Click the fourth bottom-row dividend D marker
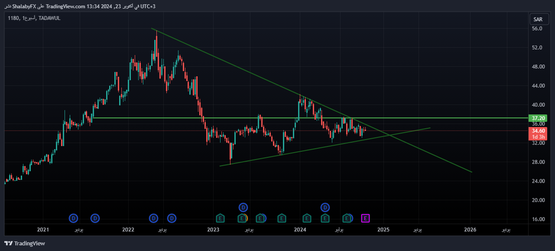Viewport: 555px width, 251px height. (172, 218)
